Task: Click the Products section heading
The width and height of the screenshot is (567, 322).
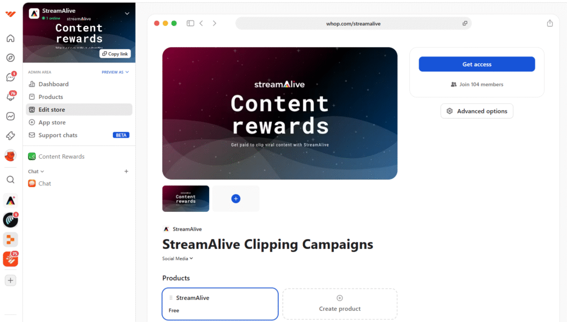Action: [x=176, y=278]
